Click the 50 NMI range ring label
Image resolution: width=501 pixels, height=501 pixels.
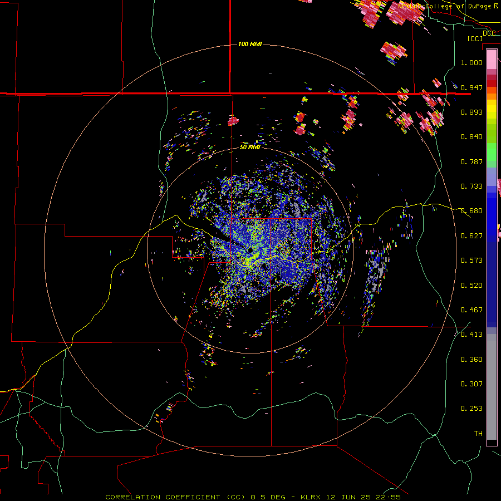tap(250, 147)
